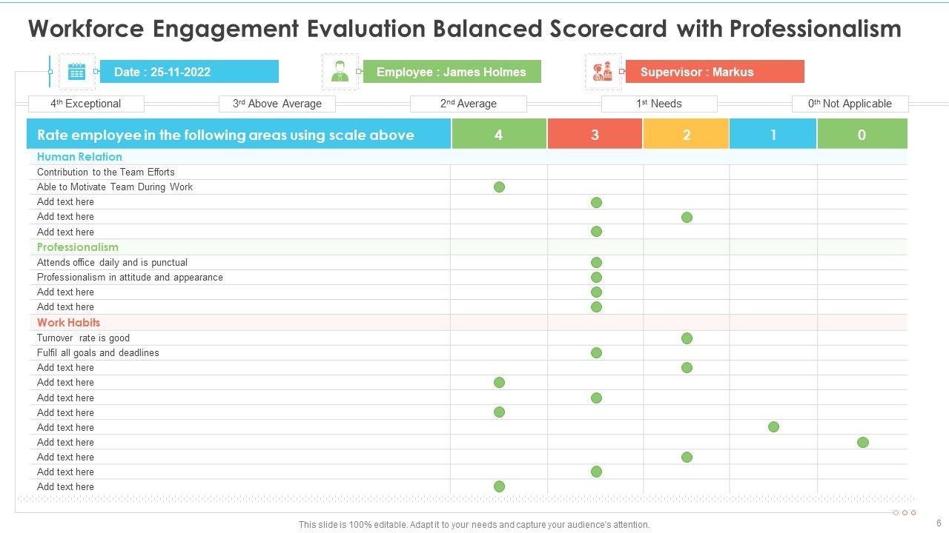This screenshot has width=949, height=533.
Task: Select the Human Relation section heading
Action: click(79, 157)
